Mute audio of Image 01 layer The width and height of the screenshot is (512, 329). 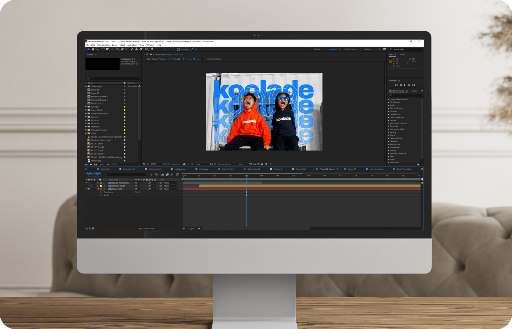89,189
